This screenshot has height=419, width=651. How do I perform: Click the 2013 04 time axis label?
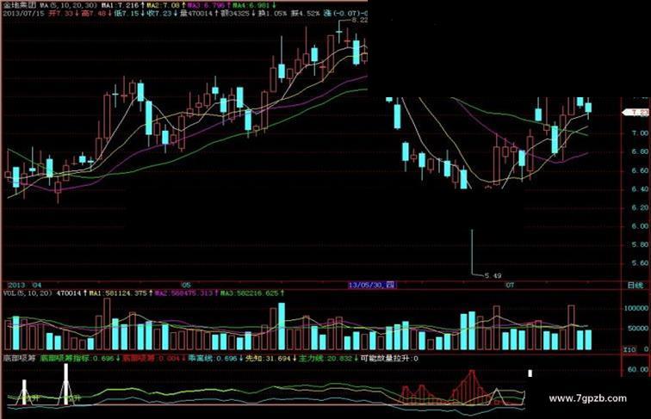coord(25,286)
